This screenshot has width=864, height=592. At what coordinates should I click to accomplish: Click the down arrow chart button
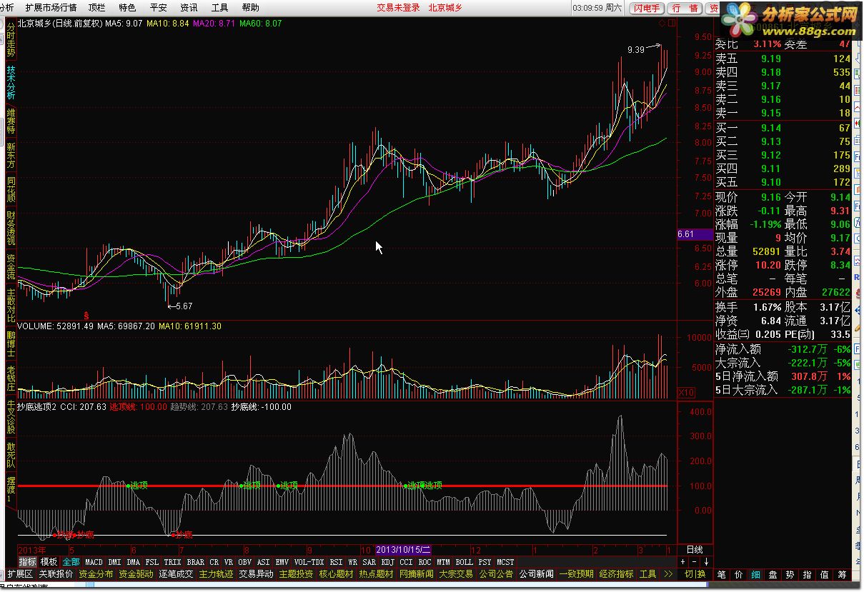click(x=705, y=562)
